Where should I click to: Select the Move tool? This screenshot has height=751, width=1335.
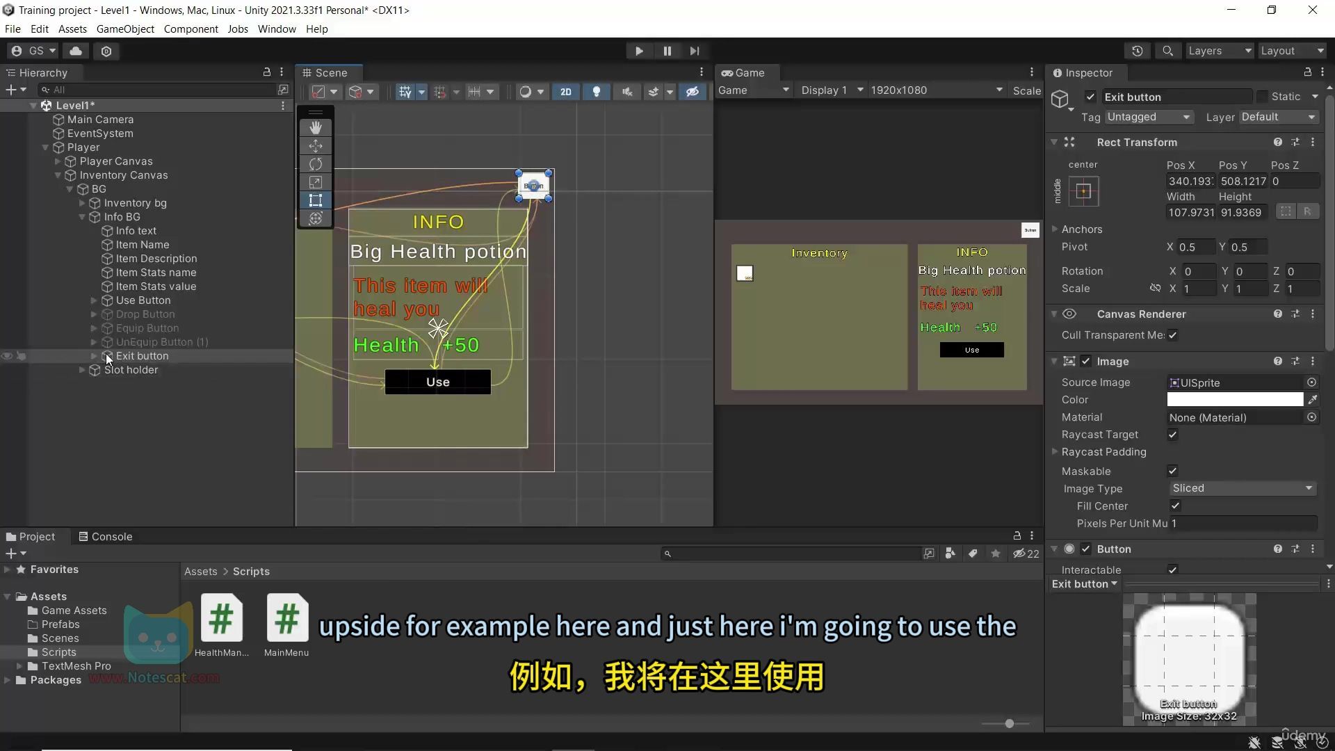pos(316,145)
